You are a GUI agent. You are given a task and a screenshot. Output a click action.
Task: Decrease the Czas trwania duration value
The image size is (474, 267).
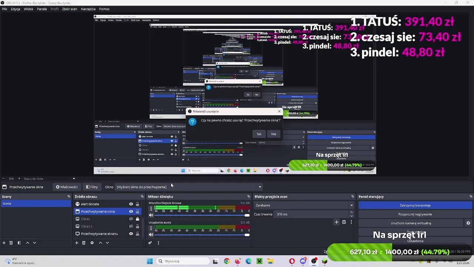click(351, 216)
